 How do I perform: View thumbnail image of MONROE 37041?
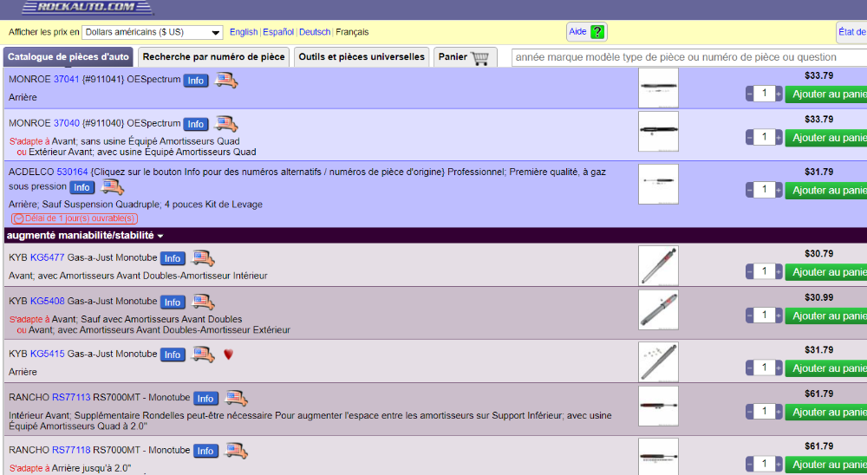click(658, 88)
